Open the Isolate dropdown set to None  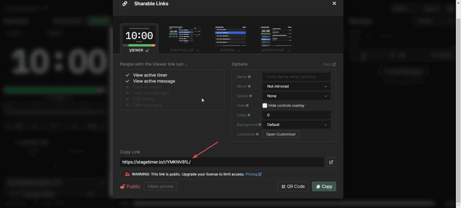coord(296,96)
